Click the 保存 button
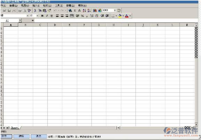 (6, 136)
